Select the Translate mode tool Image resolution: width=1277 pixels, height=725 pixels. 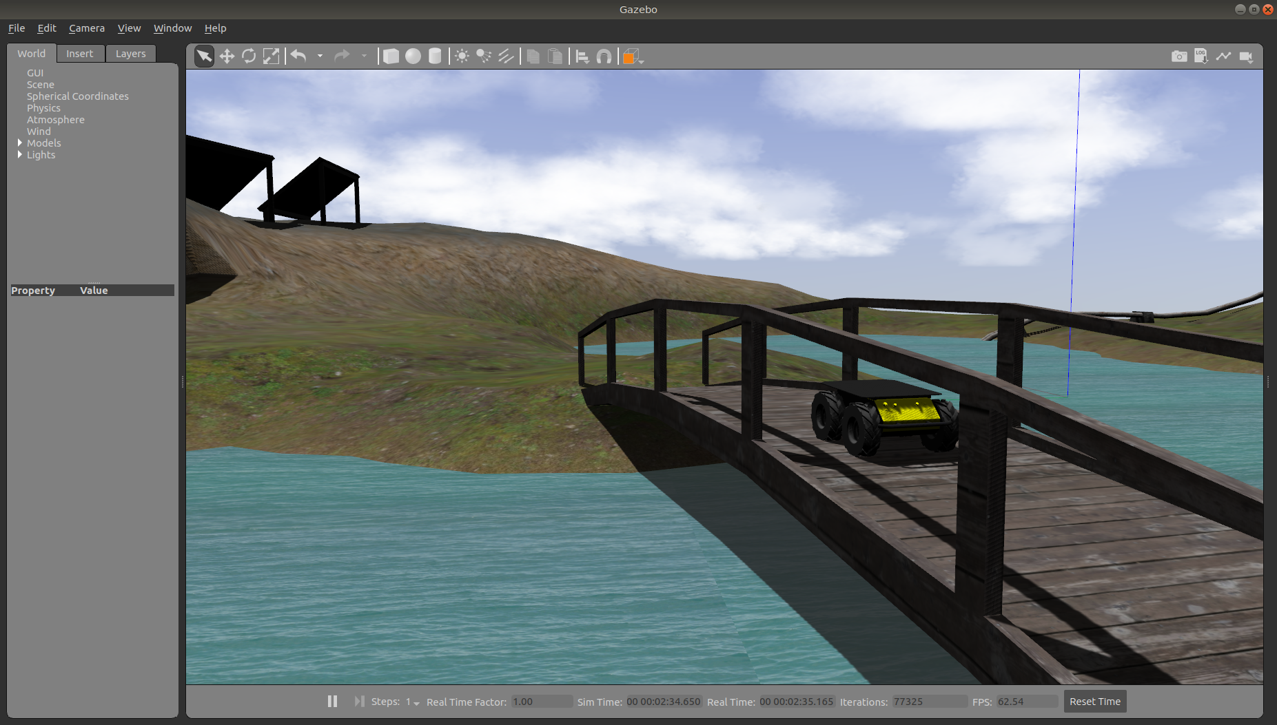coord(227,56)
